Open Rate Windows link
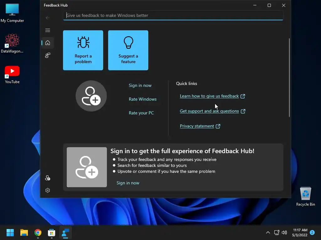 coord(143,99)
